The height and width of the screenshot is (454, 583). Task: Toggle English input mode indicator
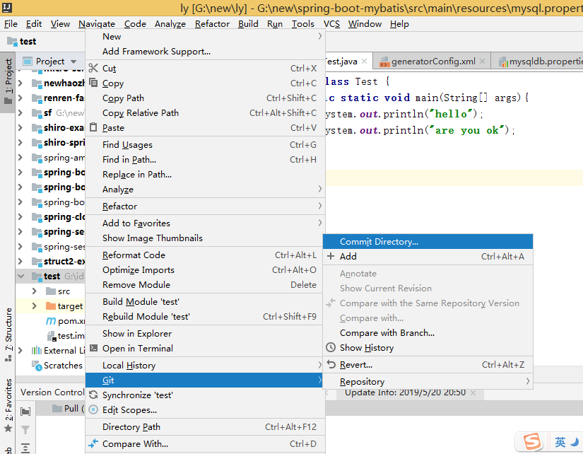[x=560, y=442]
